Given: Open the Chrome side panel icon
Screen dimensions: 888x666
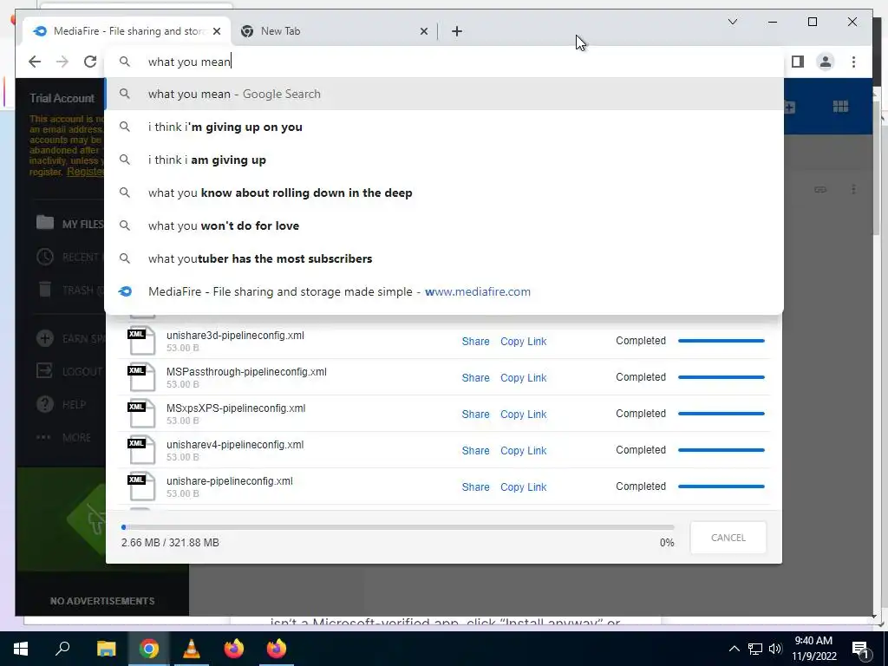Looking at the screenshot, I should click(798, 62).
